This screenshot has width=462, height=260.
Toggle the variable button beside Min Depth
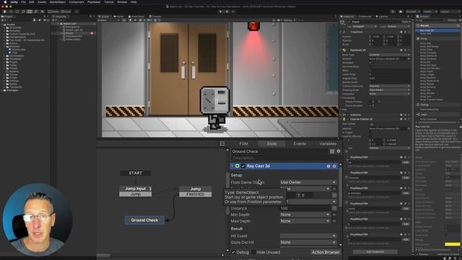point(334,214)
